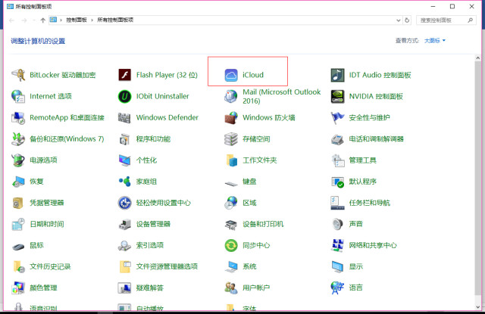
Task: Open the Windows Defender icon
Action: (x=124, y=117)
